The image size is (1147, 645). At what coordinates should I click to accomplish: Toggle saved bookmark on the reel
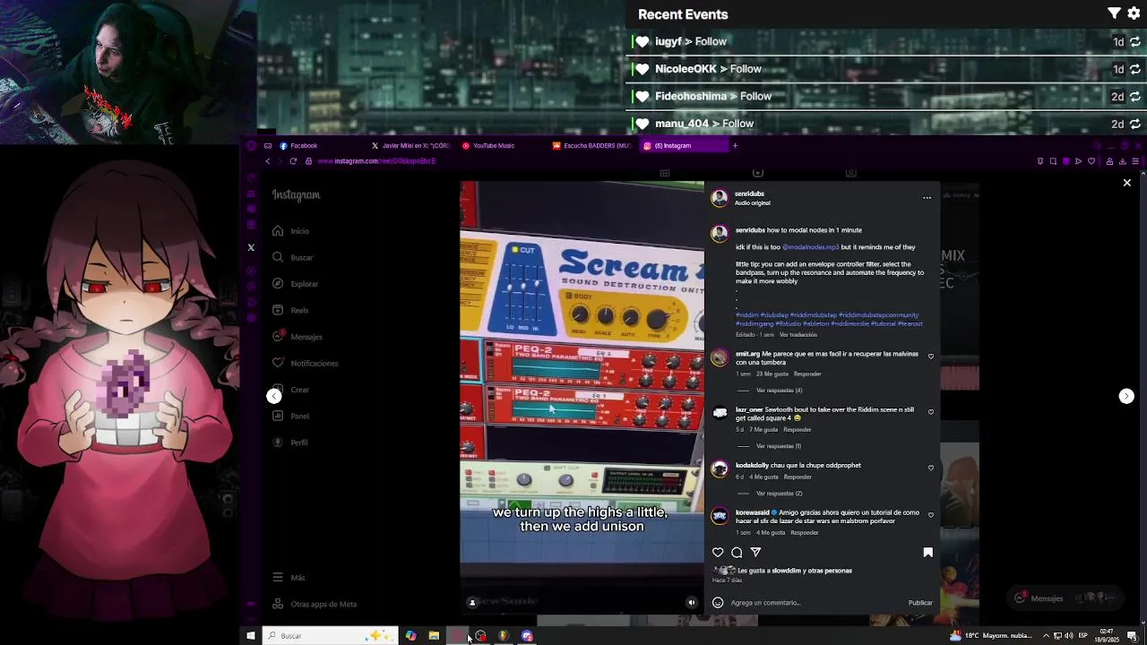pyautogui.click(x=928, y=553)
